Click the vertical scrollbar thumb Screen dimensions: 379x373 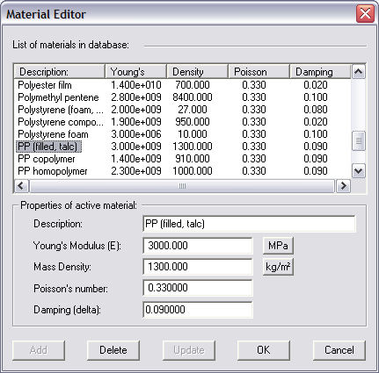[x=359, y=140]
